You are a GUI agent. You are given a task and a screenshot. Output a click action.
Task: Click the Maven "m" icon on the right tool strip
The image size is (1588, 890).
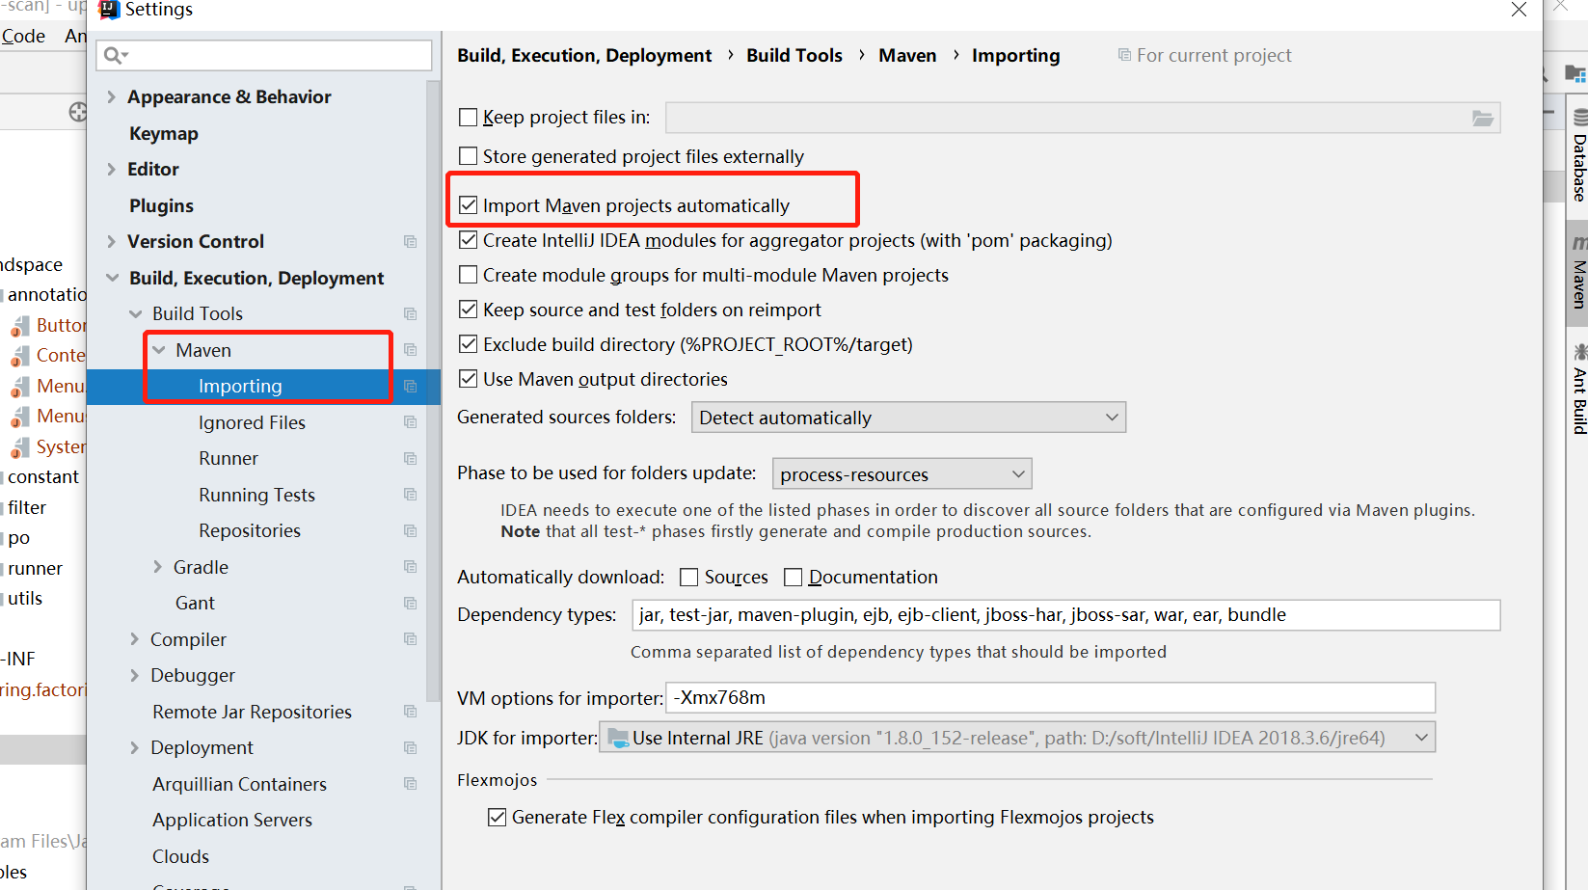point(1579,243)
